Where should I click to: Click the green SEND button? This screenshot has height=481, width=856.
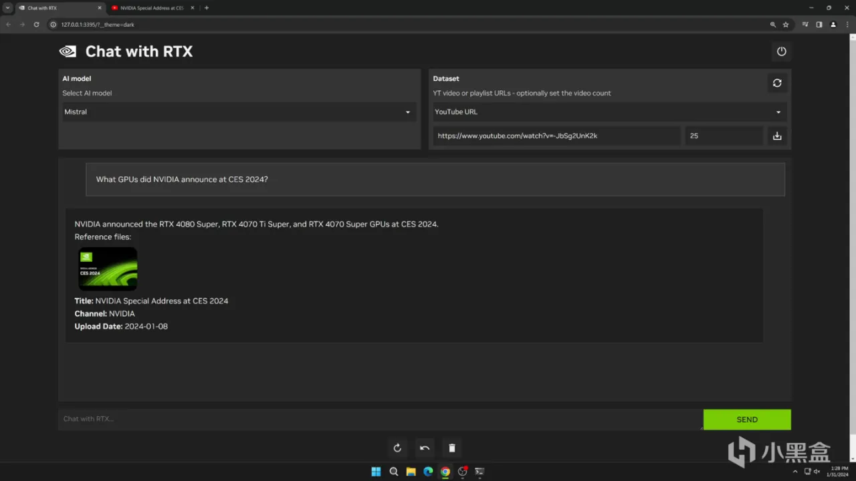tap(747, 420)
